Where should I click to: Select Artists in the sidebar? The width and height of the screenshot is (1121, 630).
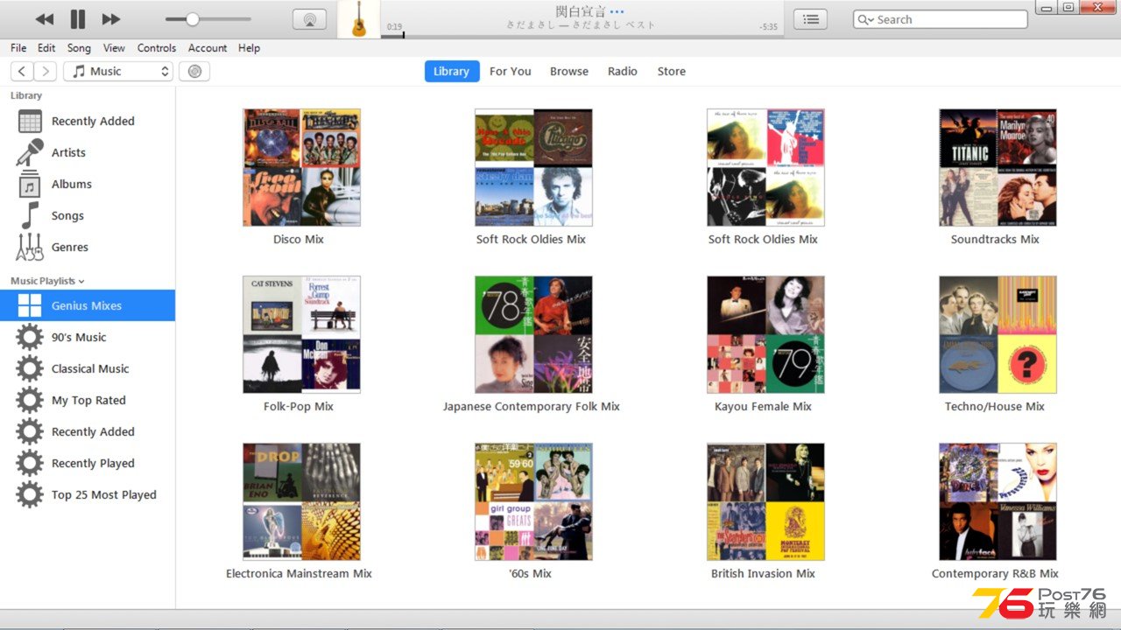88,153
